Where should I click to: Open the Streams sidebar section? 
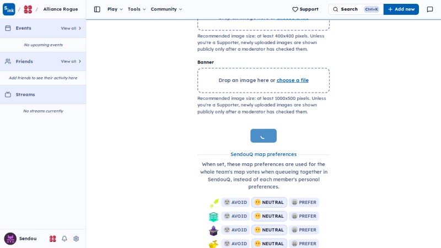[x=43, y=94]
